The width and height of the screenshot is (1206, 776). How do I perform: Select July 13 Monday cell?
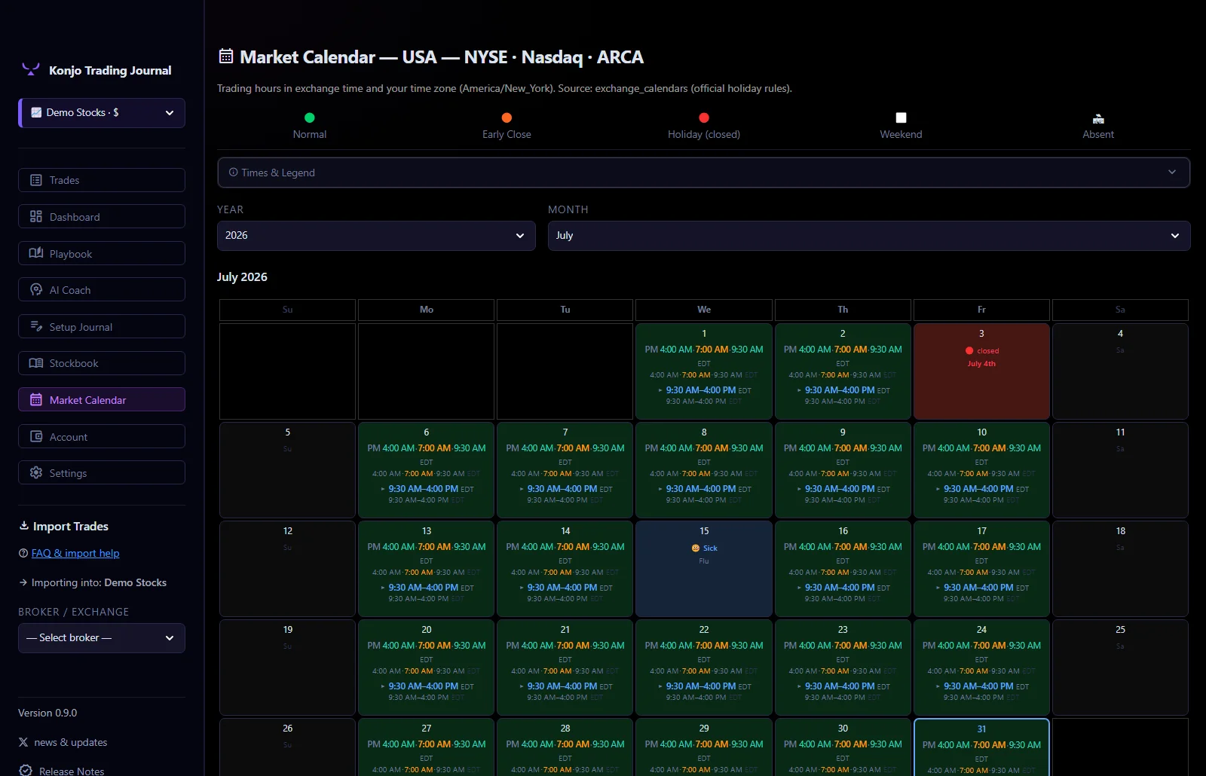427,569
